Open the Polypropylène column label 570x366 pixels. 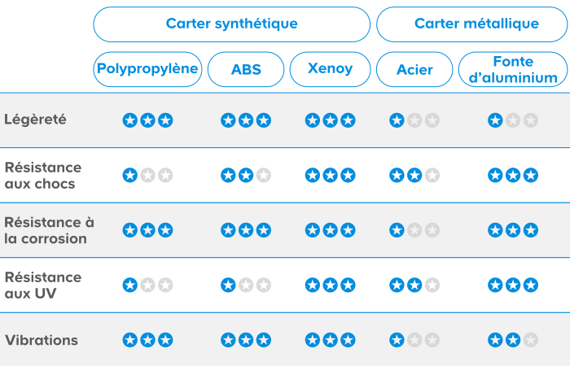[147, 69]
